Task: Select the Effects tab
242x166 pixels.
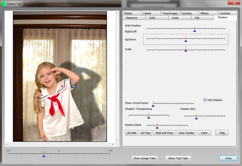Action: coord(204,13)
